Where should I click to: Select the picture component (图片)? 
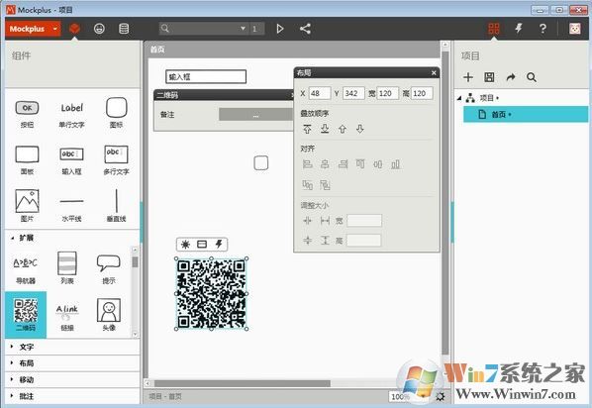pos(27,206)
